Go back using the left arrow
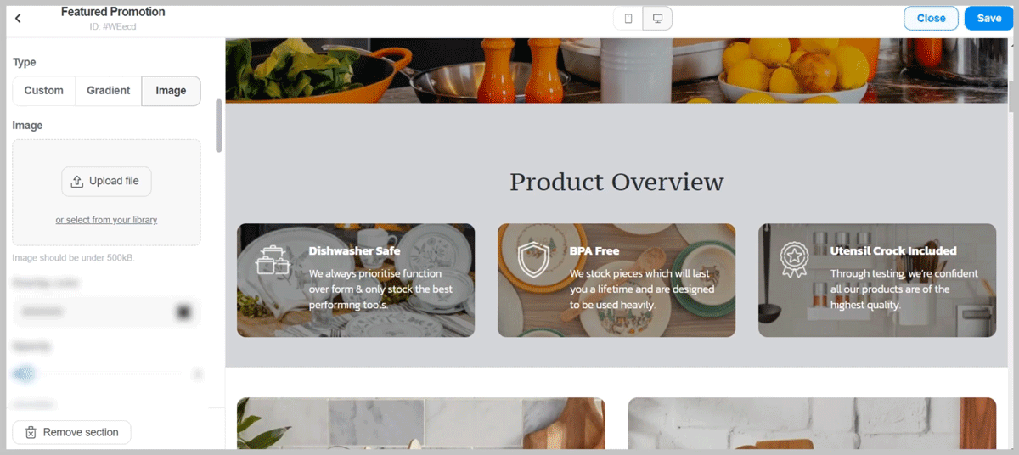The image size is (1019, 455). [x=19, y=18]
